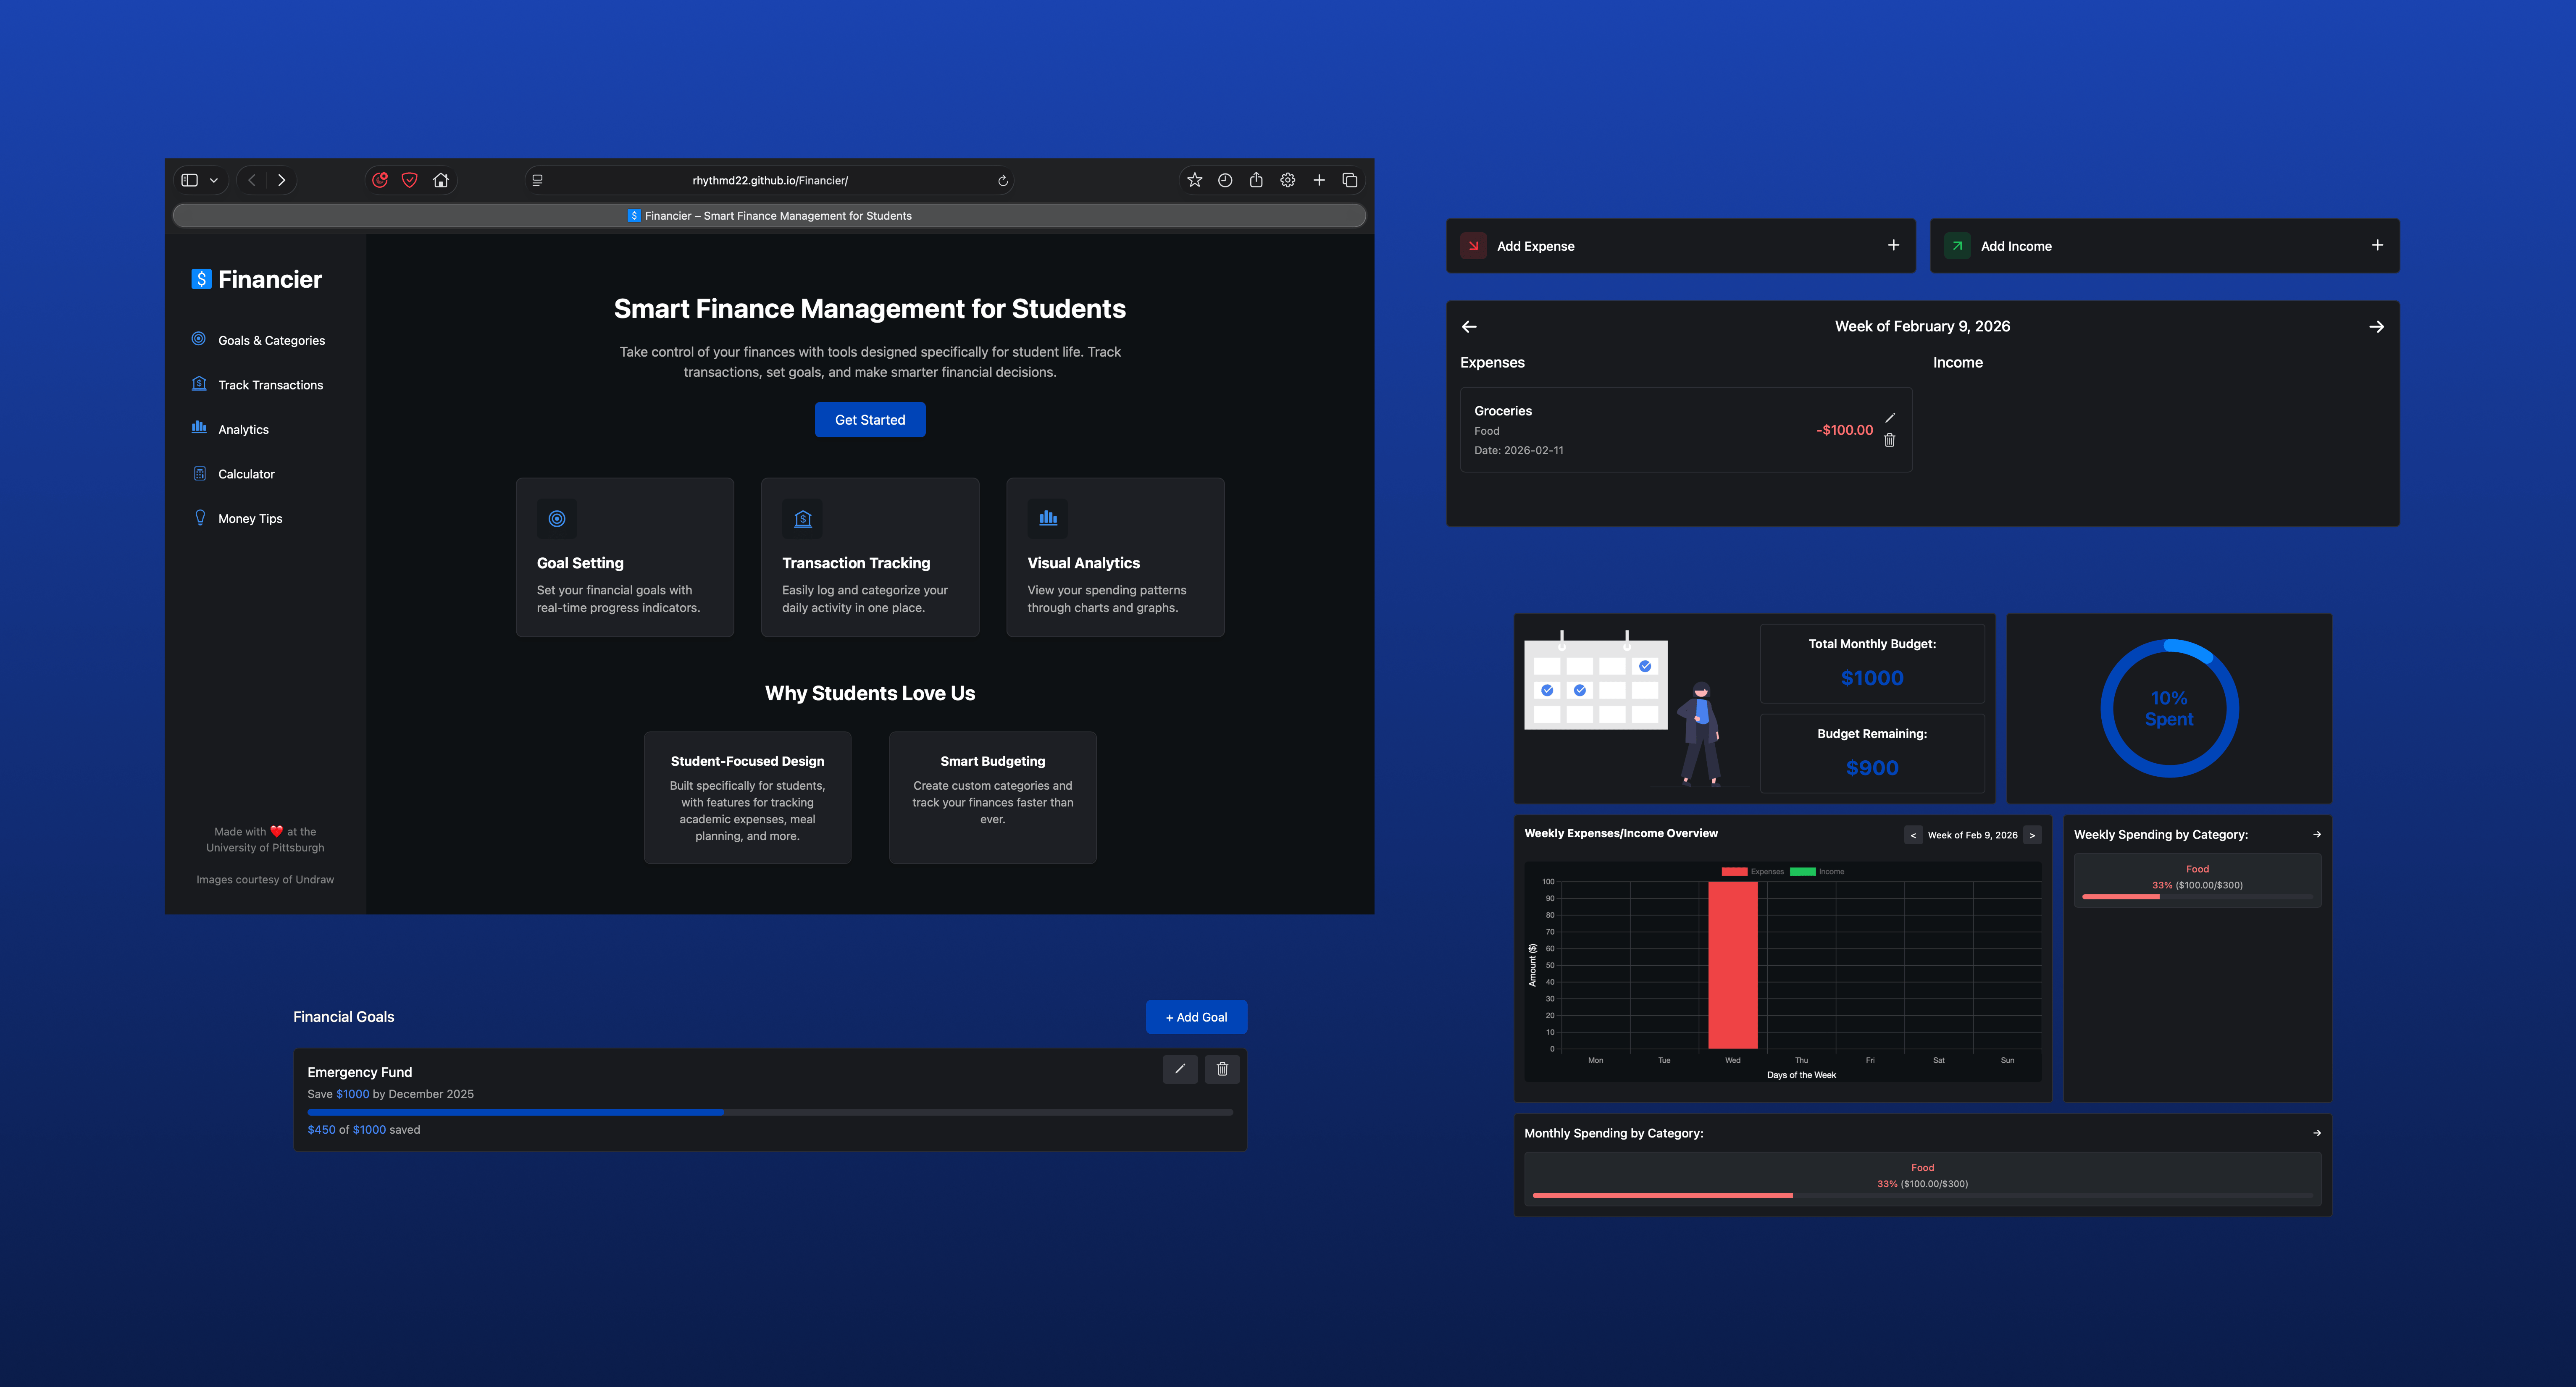Click the browser address bar
2576x1387 pixels.
coord(770,180)
